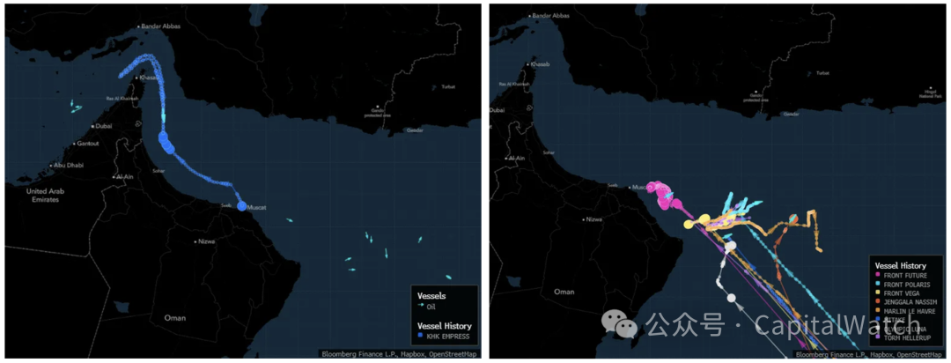
Task: Open the OpenStreetMap attribution link on left map
Action: [455, 353]
